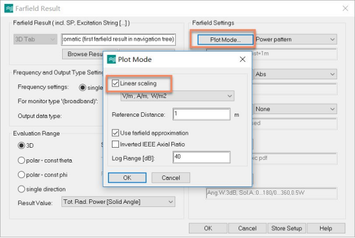
Task: Select single direction evaluation range
Action: (x=21, y=189)
